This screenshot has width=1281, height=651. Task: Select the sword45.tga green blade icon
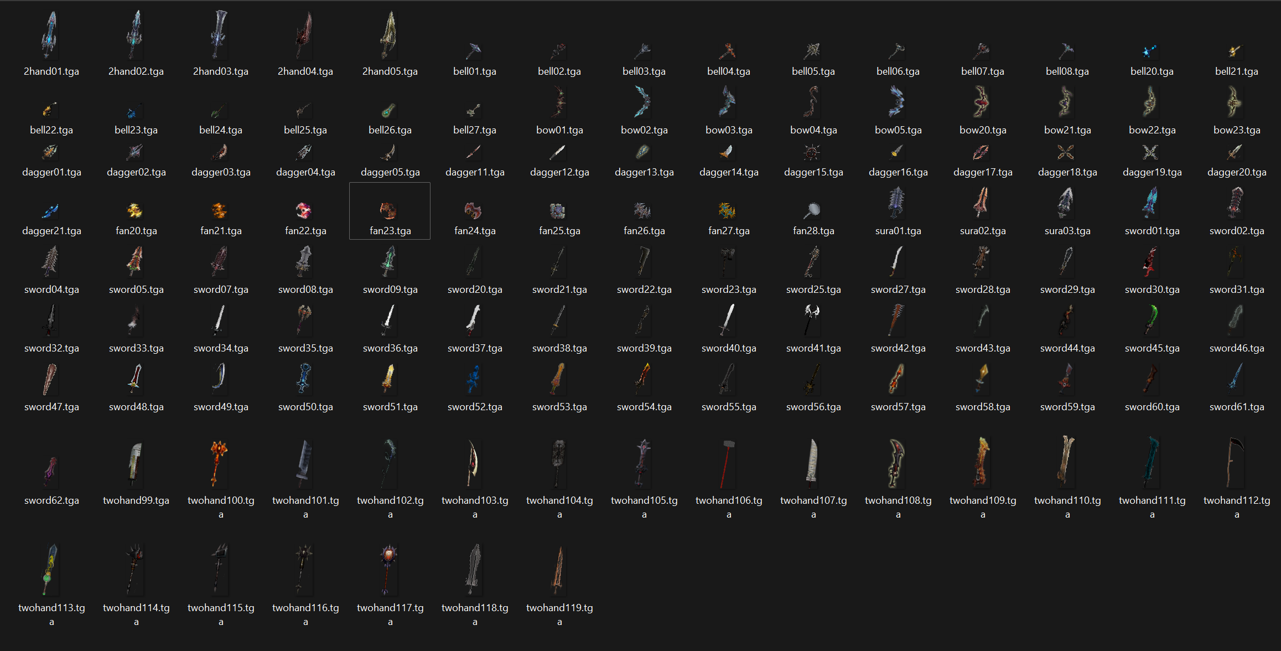pos(1151,320)
